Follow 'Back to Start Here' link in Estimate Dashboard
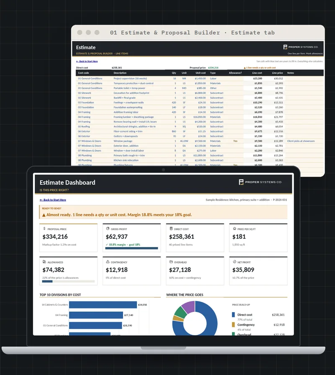Screen dimensions: 335x375 (x=53, y=200)
